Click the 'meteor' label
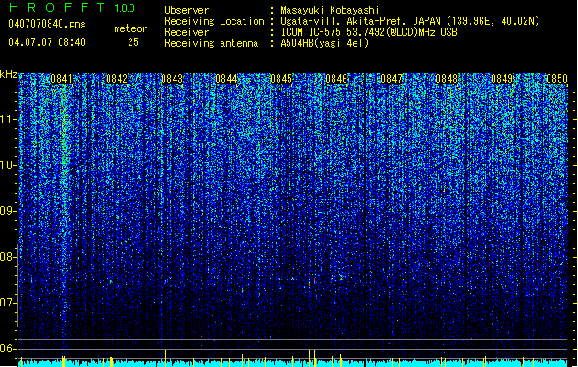Image resolution: width=578 pixels, height=367 pixels. tap(130, 28)
